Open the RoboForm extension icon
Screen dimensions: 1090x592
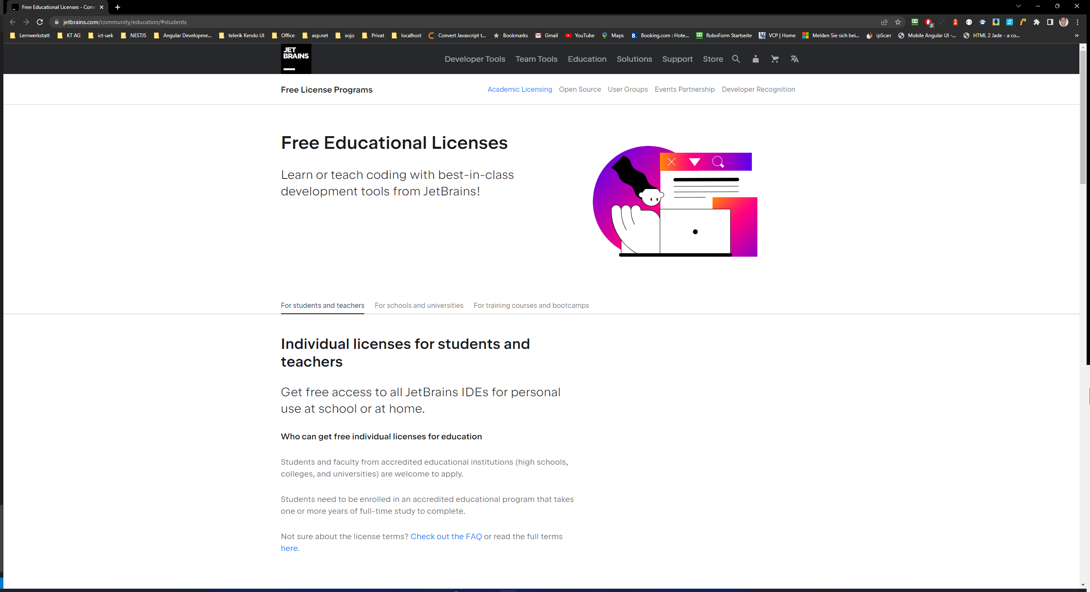pyautogui.click(x=915, y=22)
